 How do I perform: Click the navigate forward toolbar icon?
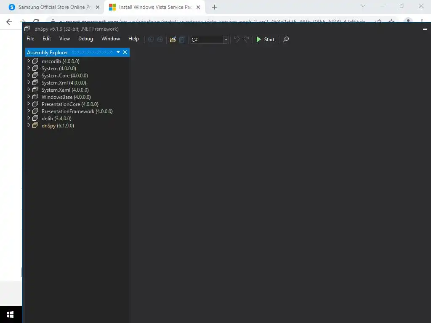[x=160, y=40]
